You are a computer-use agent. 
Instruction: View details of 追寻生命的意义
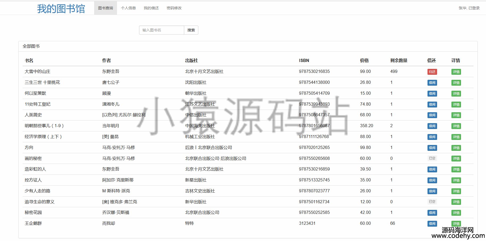click(x=456, y=202)
